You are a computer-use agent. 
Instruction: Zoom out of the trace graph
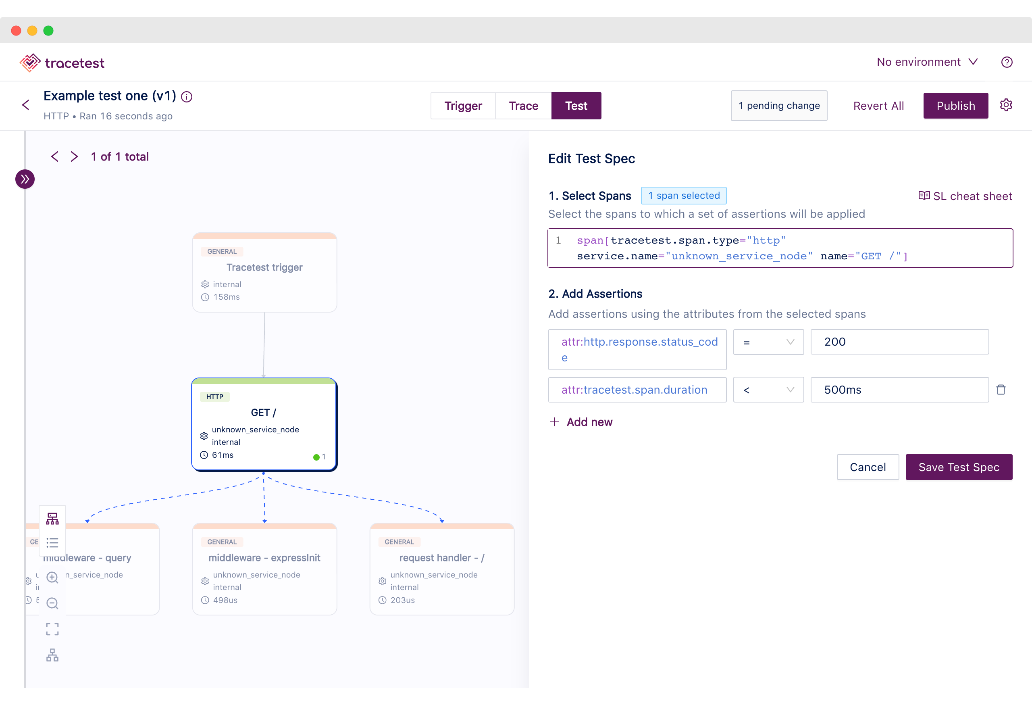52,603
